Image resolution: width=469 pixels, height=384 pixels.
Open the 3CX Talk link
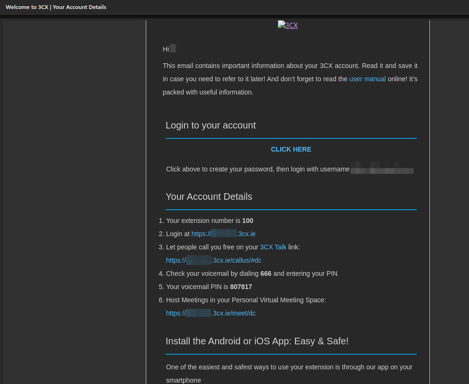273,247
